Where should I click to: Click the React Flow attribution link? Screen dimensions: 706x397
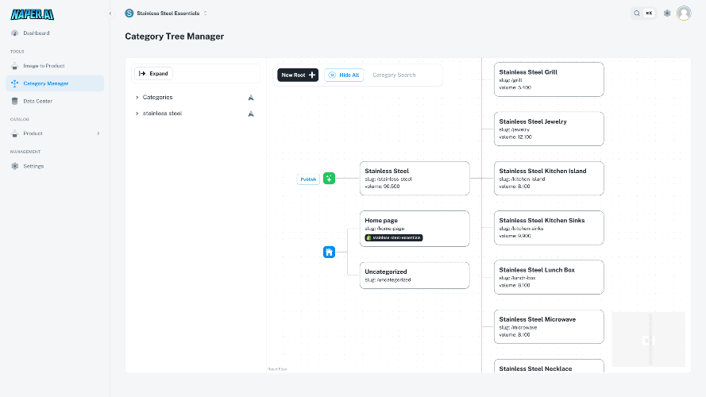coord(277,369)
